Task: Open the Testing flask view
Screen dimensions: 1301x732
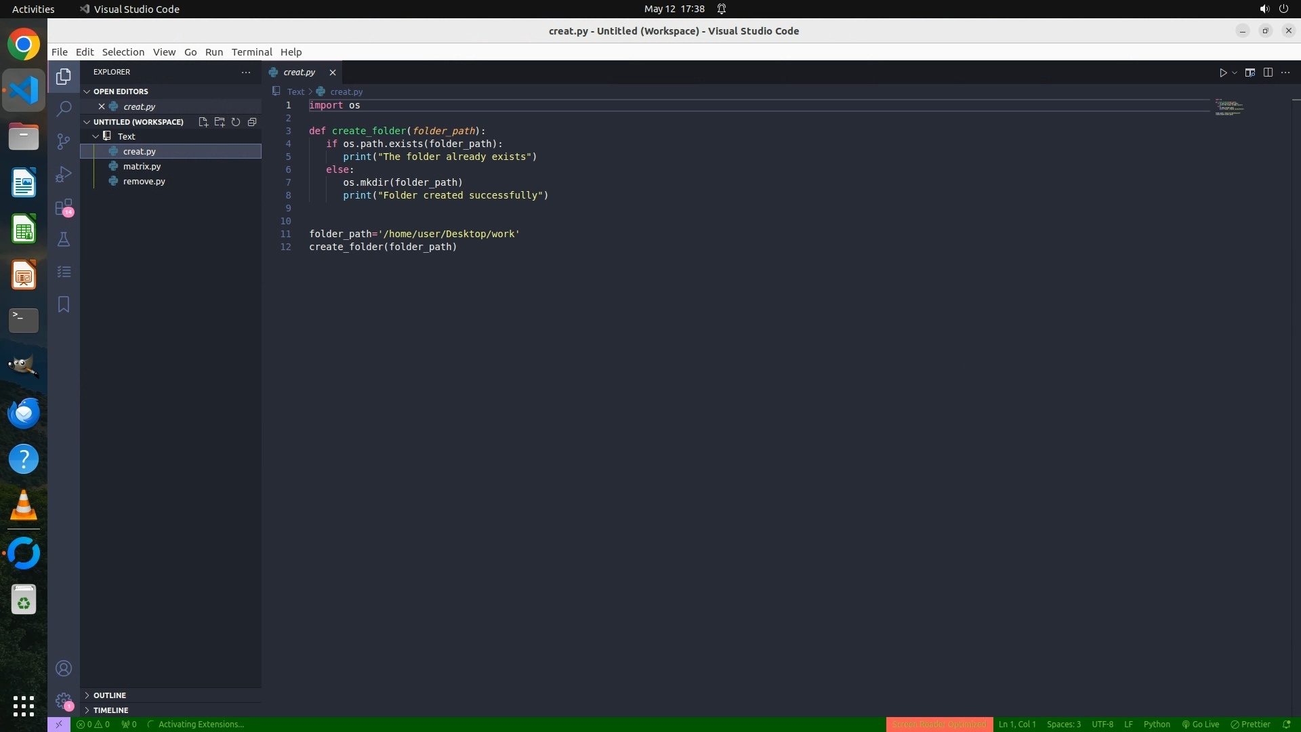Action: click(64, 239)
